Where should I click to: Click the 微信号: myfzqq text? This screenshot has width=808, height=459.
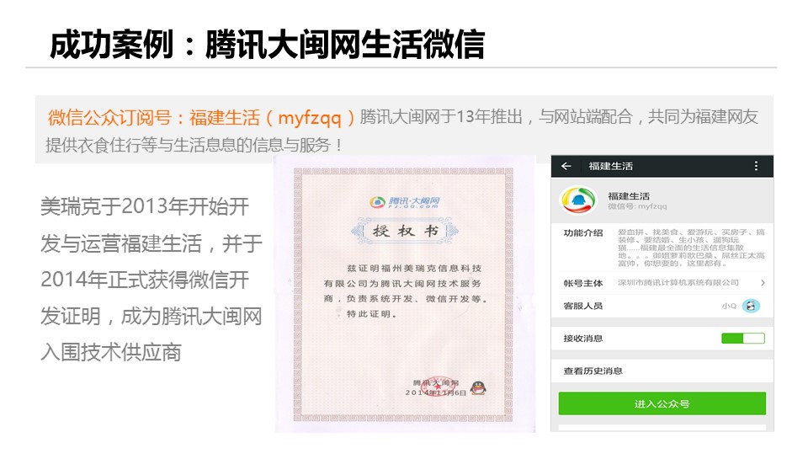637,206
